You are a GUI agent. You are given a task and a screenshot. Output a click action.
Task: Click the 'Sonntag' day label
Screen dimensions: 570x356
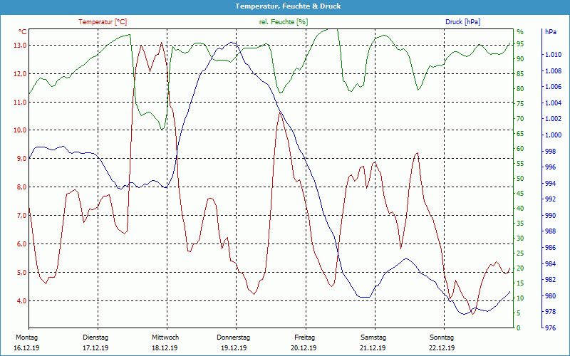pos(442,337)
